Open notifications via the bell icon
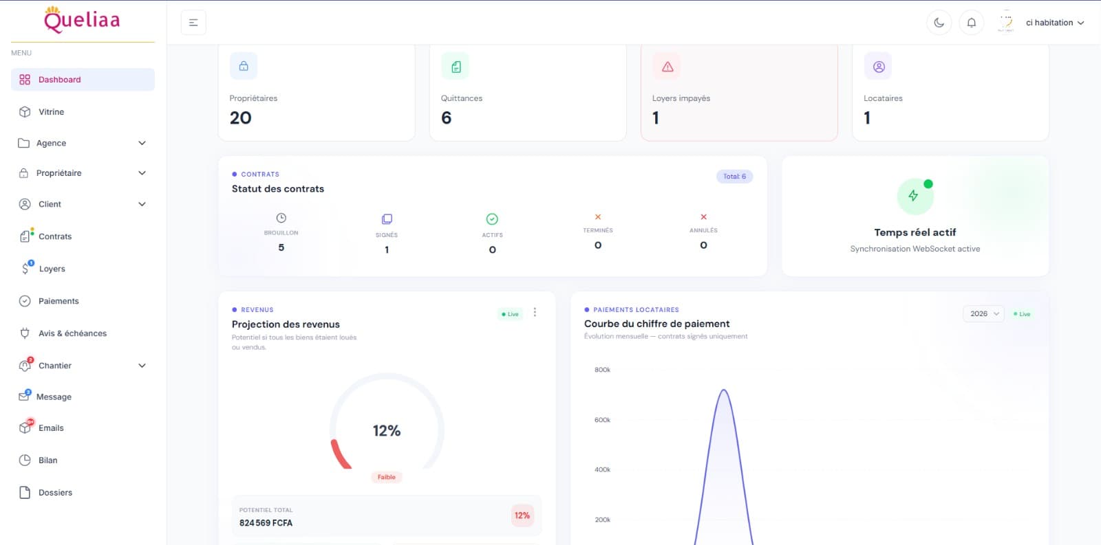Screen dimensions: 1101x545 point(972,23)
